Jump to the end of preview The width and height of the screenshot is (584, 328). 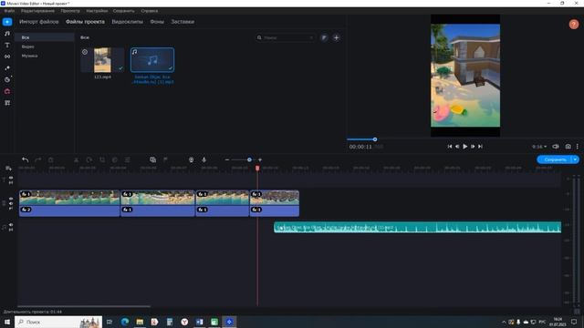[481, 147]
